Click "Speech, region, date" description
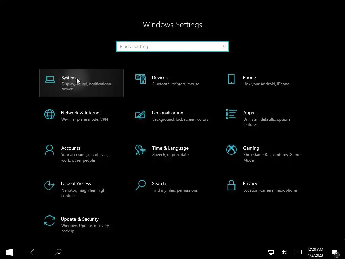The width and height of the screenshot is (345, 259). point(170,155)
